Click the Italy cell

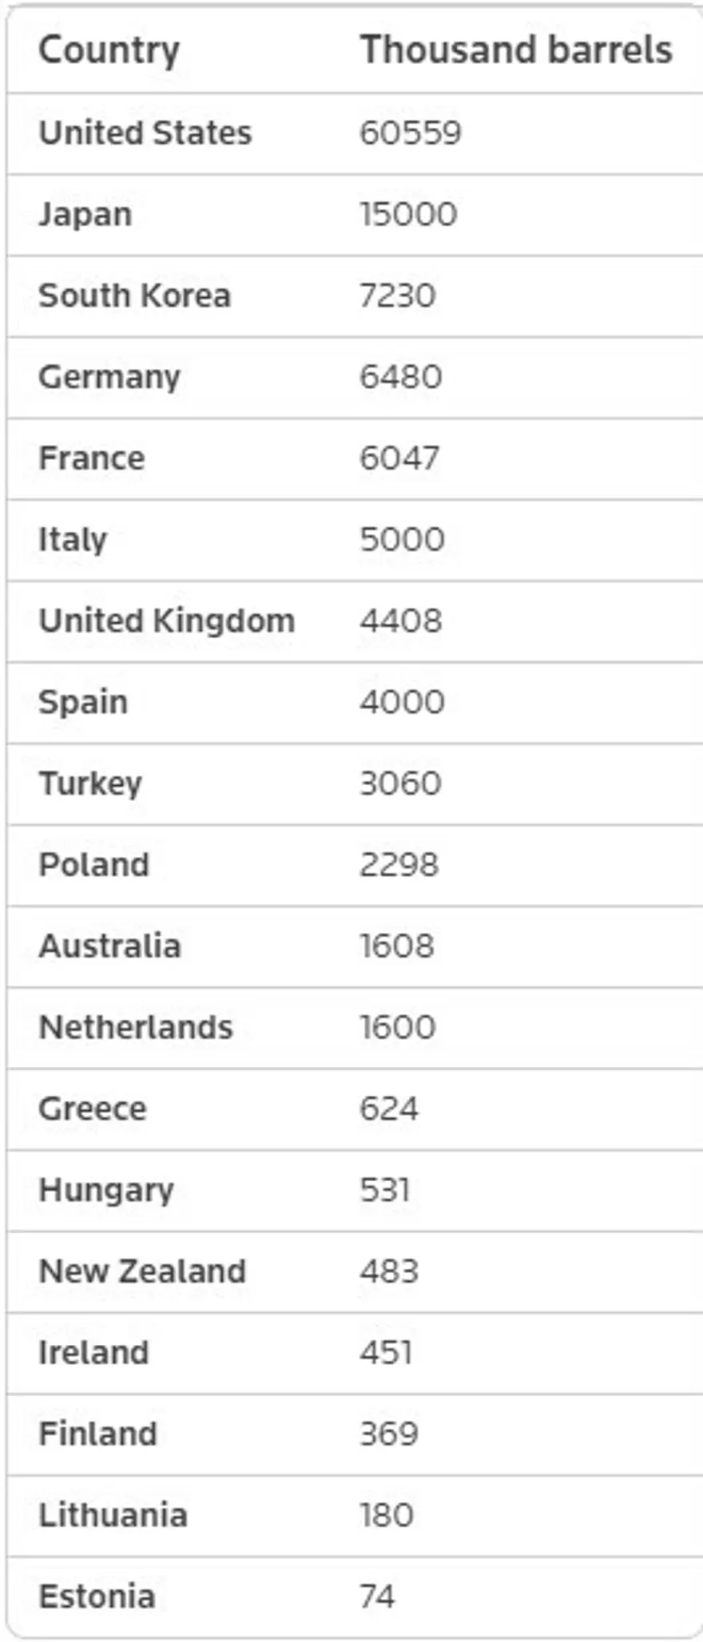pos(73,540)
